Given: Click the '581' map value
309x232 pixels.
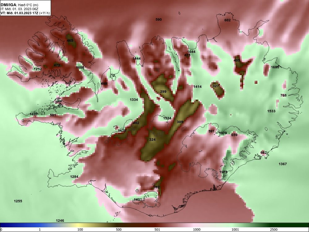Looking at the screenshot, I should click(53, 115).
